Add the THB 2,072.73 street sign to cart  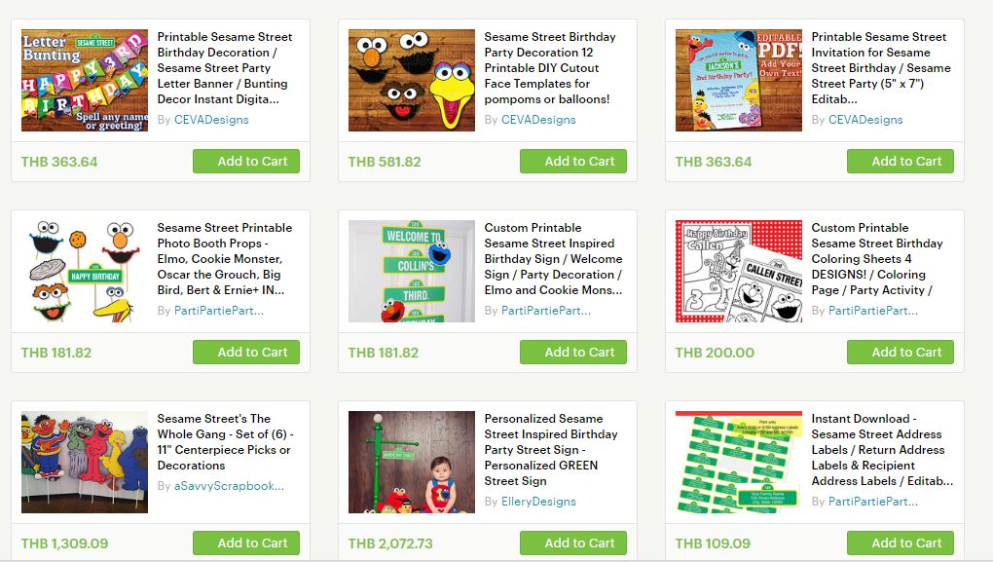(x=573, y=543)
